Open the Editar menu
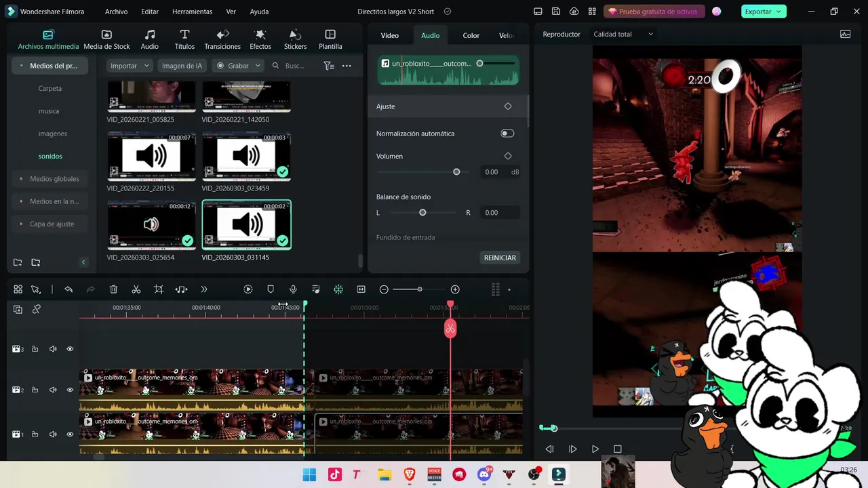Viewport: 868px width, 488px height. click(150, 12)
